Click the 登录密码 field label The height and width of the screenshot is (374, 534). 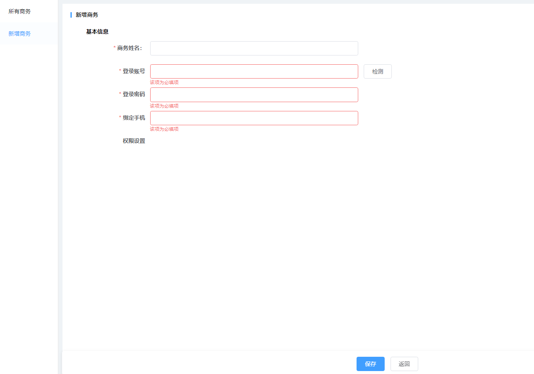coord(133,94)
